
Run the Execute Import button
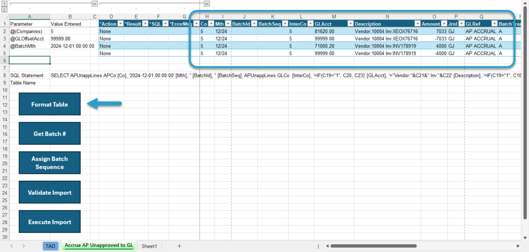(50, 222)
